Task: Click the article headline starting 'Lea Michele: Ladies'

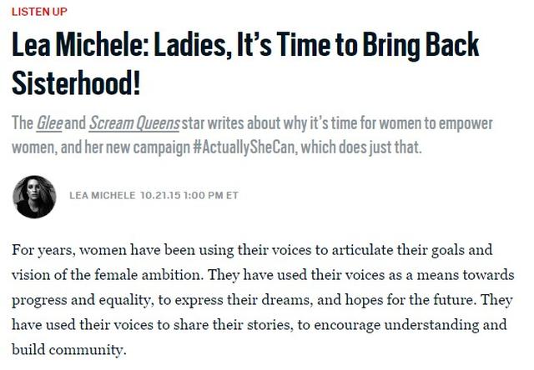Action: click(245, 63)
